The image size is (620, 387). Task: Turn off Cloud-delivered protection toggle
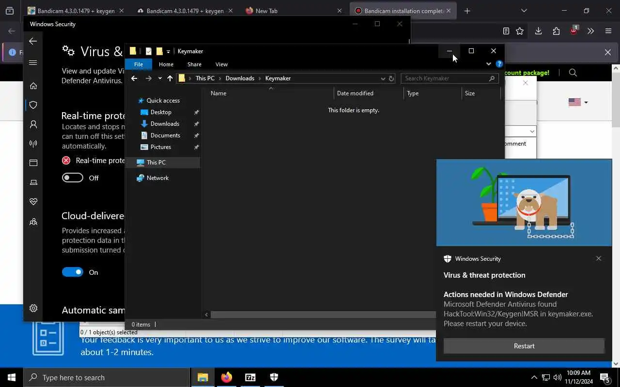tap(73, 272)
